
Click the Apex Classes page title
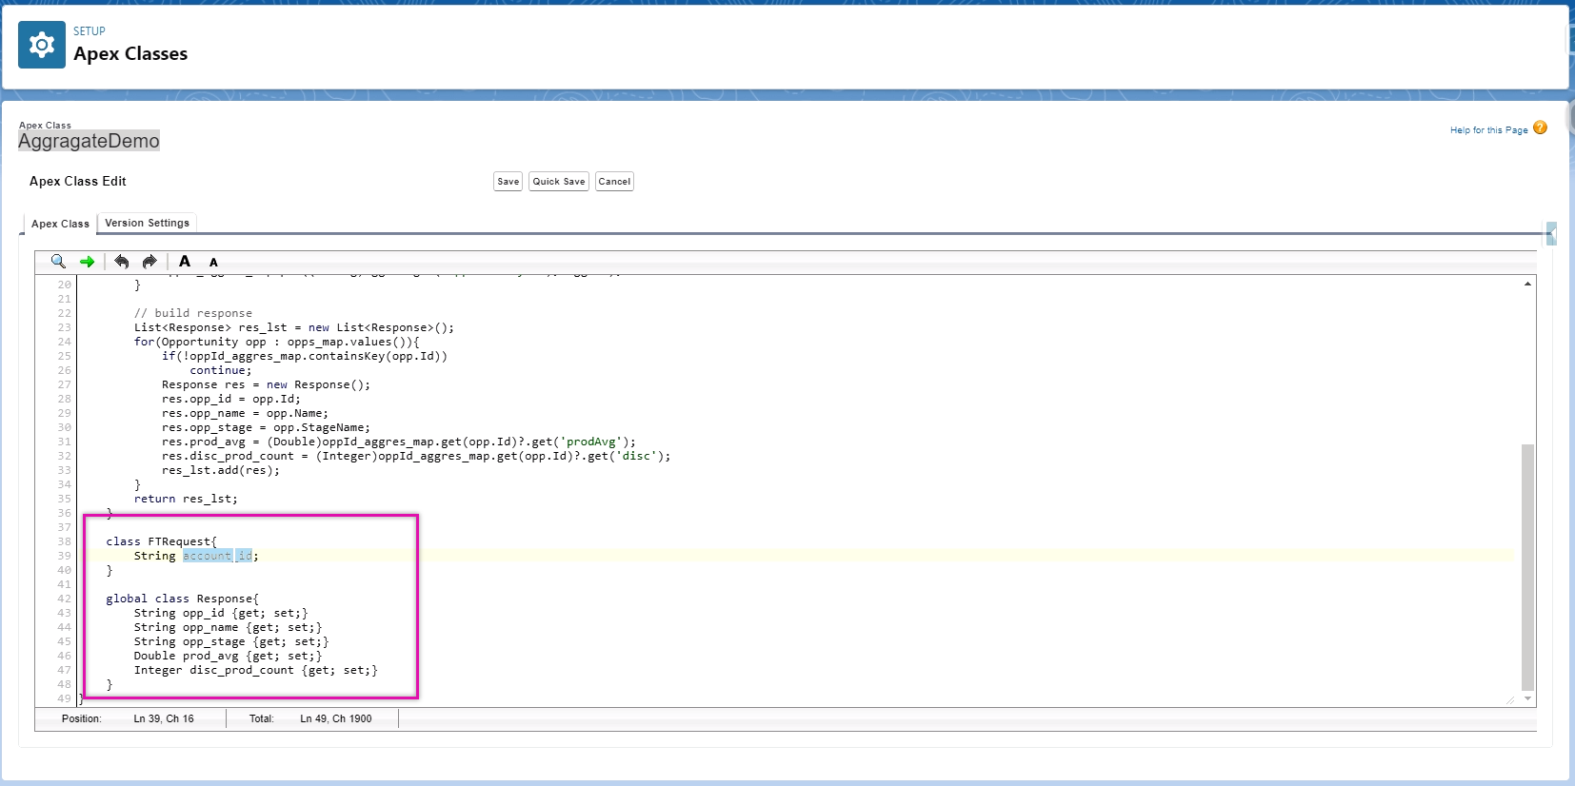(130, 54)
